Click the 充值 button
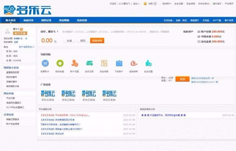 coord(69,41)
